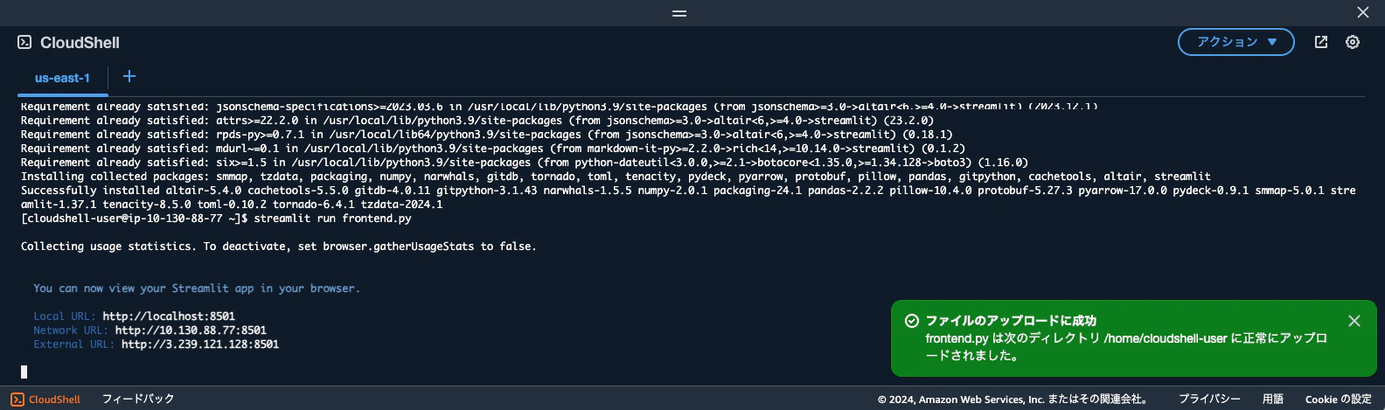Image resolution: width=1385 pixels, height=410 pixels.
Task: Click the panel resize handle at top
Action: coord(679,13)
